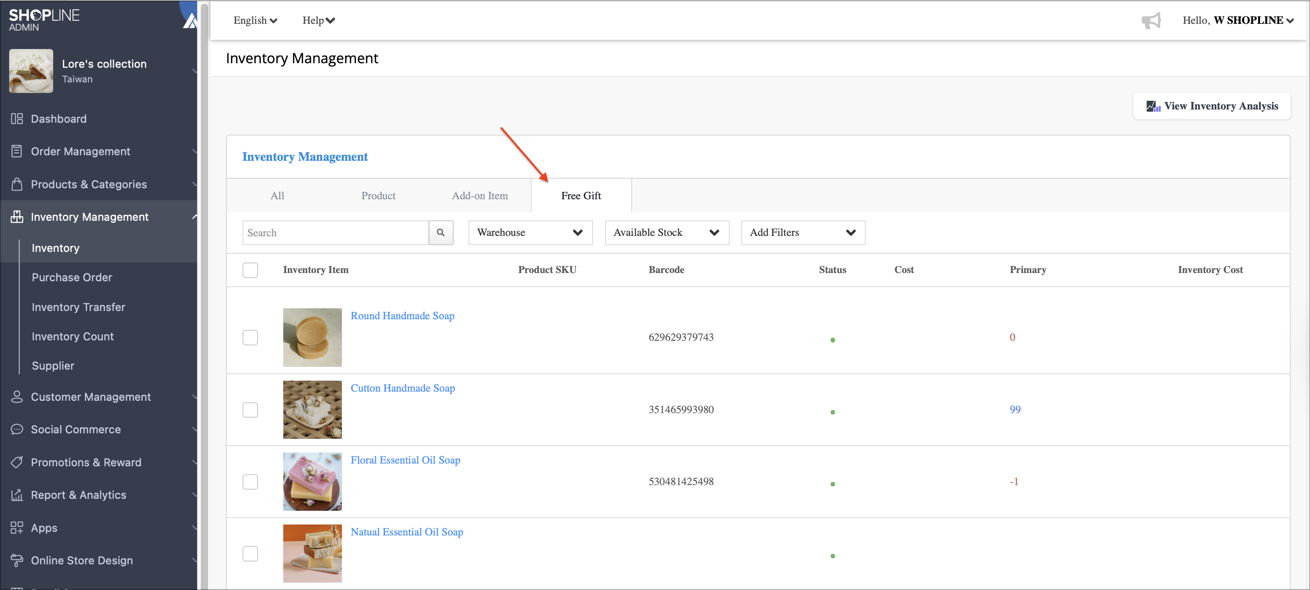
Task: Open the Floral Essential Oil Soap link
Action: 405,460
